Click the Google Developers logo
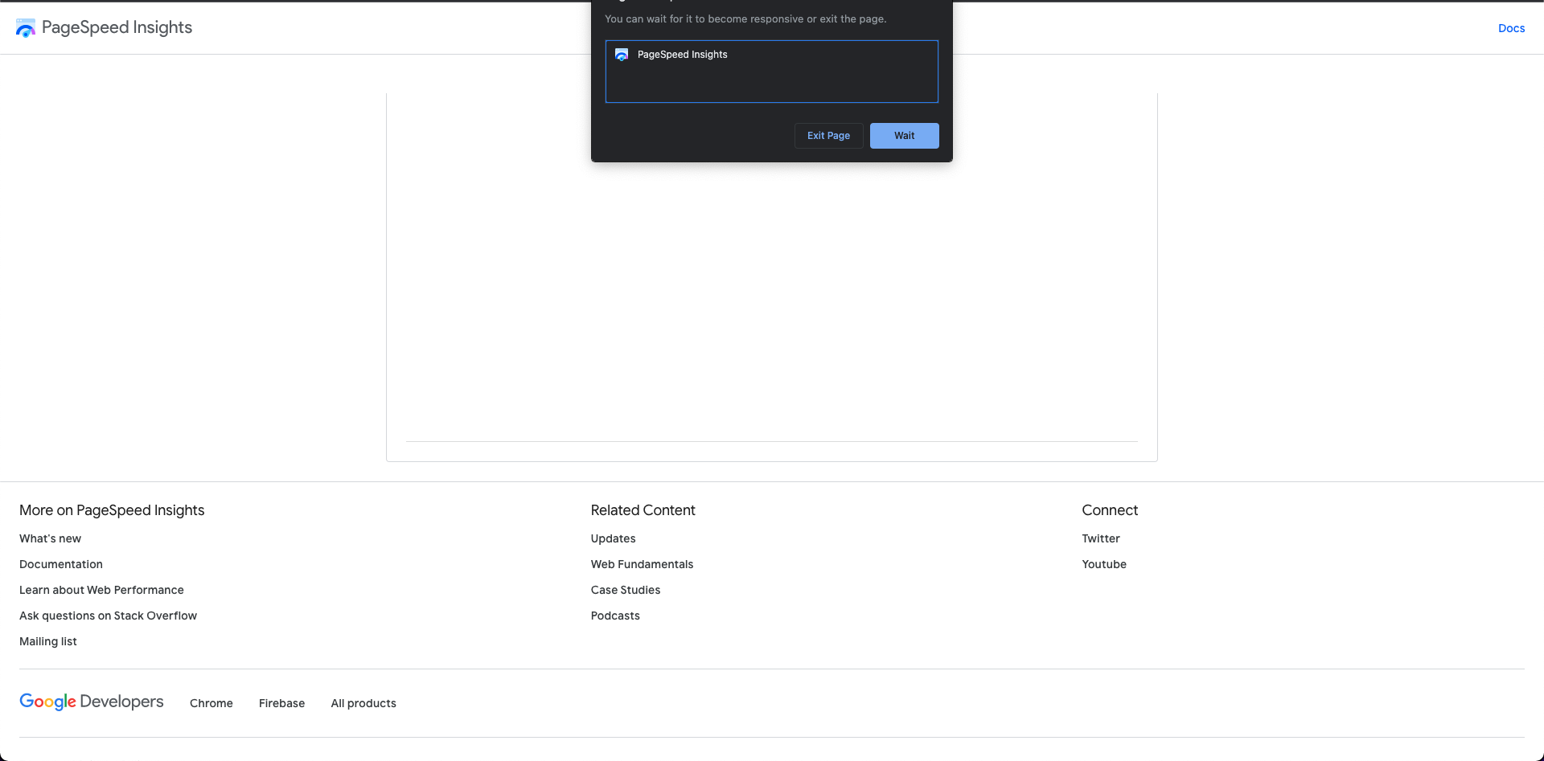This screenshot has width=1544, height=761. click(x=91, y=702)
